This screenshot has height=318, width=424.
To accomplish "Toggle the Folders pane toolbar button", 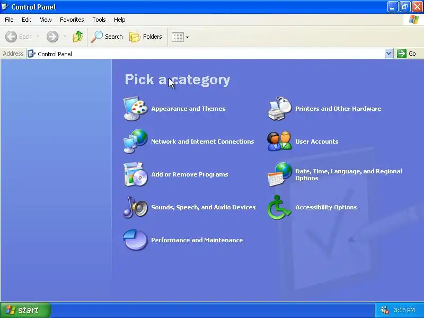I will (x=146, y=37).
